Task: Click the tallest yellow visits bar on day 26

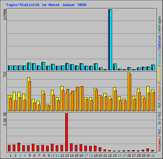Action: pos(128,92)
